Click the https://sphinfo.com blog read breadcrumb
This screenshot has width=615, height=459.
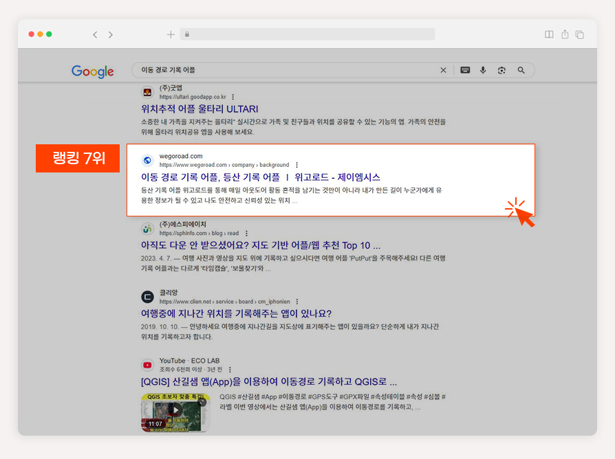click(199, 234)
